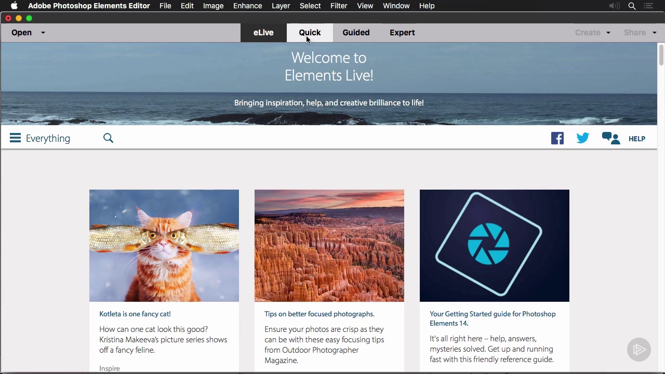The width and height of the screenshot is (665, 374).
Task: Click the focusing tips description text
Action: pyautogui.click(x=324, y=345)
